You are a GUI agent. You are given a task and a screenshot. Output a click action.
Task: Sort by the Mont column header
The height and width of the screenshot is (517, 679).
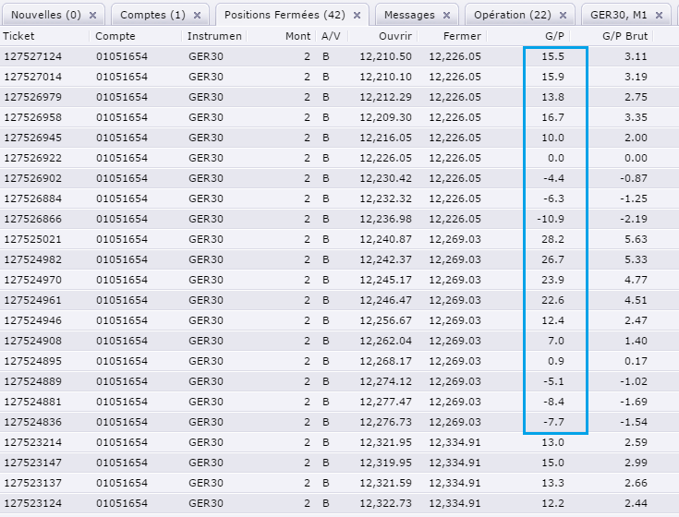(x=297, y=36)
